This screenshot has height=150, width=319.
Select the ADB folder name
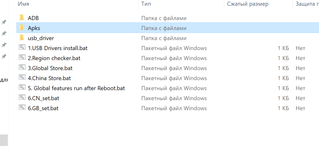pyautogui.click(x=33, y=18)
